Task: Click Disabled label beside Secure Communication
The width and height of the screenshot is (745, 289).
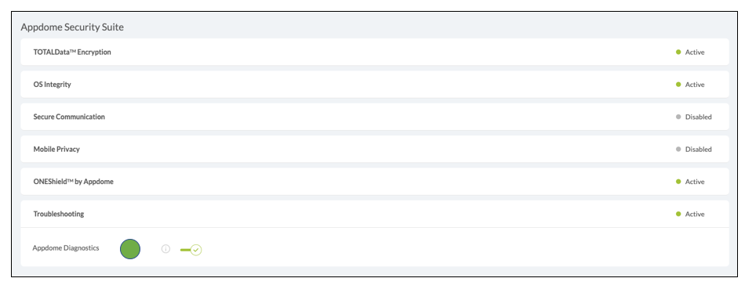Action: click(x=699, y=117)
